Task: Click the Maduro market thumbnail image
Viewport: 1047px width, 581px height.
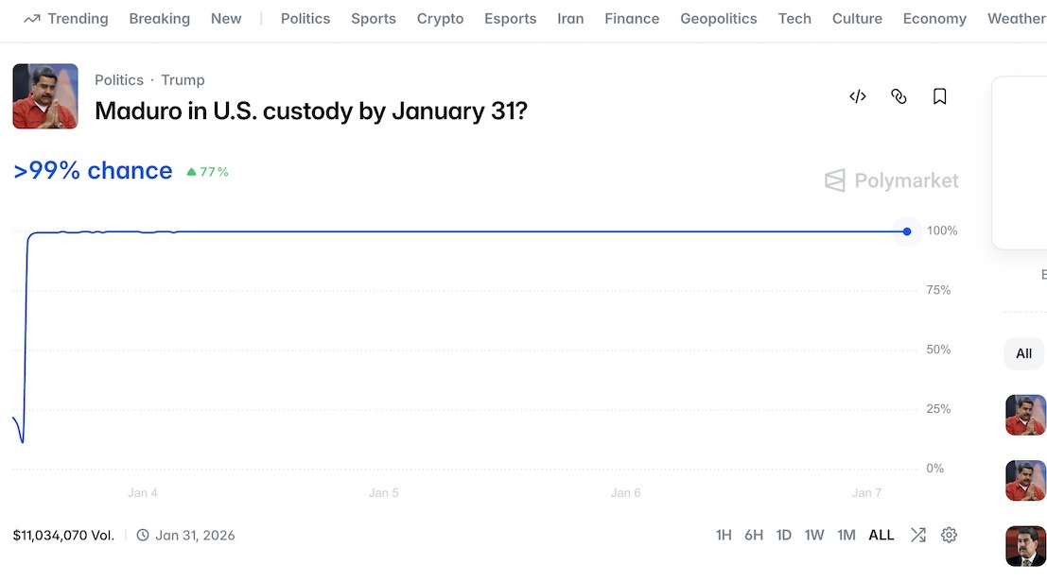Action: [x=44, y=95]
